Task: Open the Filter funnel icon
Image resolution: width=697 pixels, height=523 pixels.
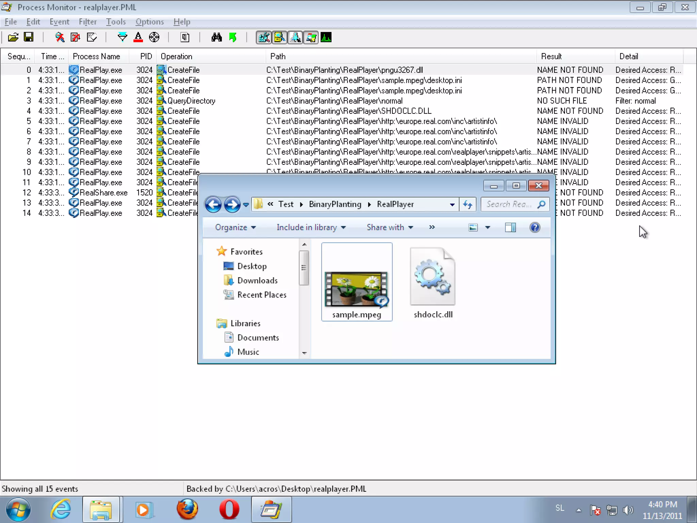Action: pyautogui.click(x=122, y=37)
